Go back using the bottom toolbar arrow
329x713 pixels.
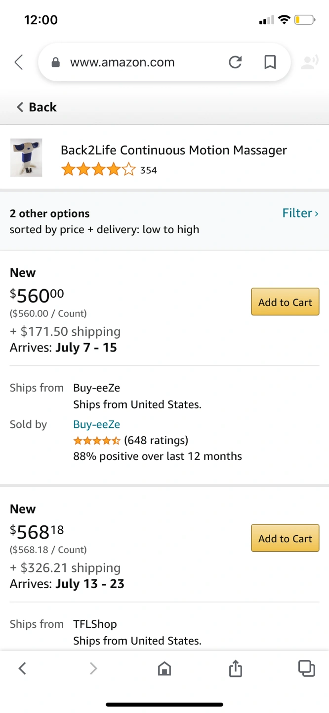pyautogui.click(x=22, y=669)
